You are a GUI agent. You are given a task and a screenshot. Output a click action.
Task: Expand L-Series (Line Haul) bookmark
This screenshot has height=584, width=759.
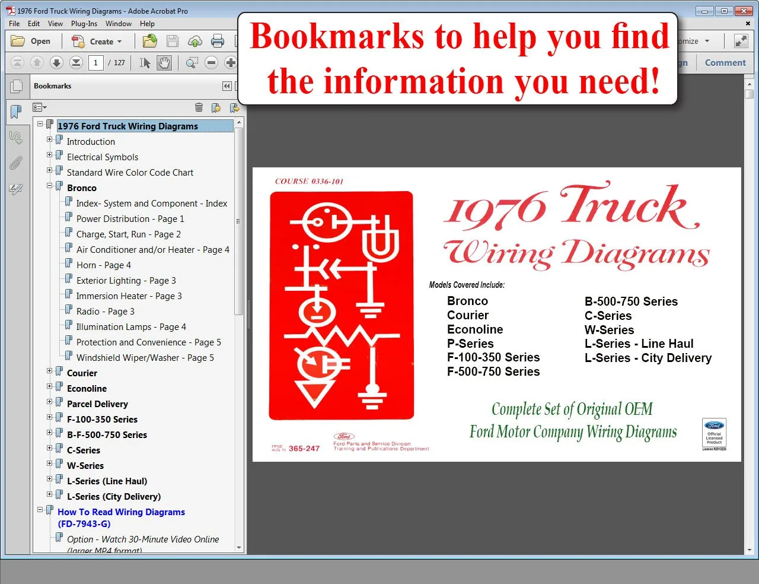tap(50, 479)
